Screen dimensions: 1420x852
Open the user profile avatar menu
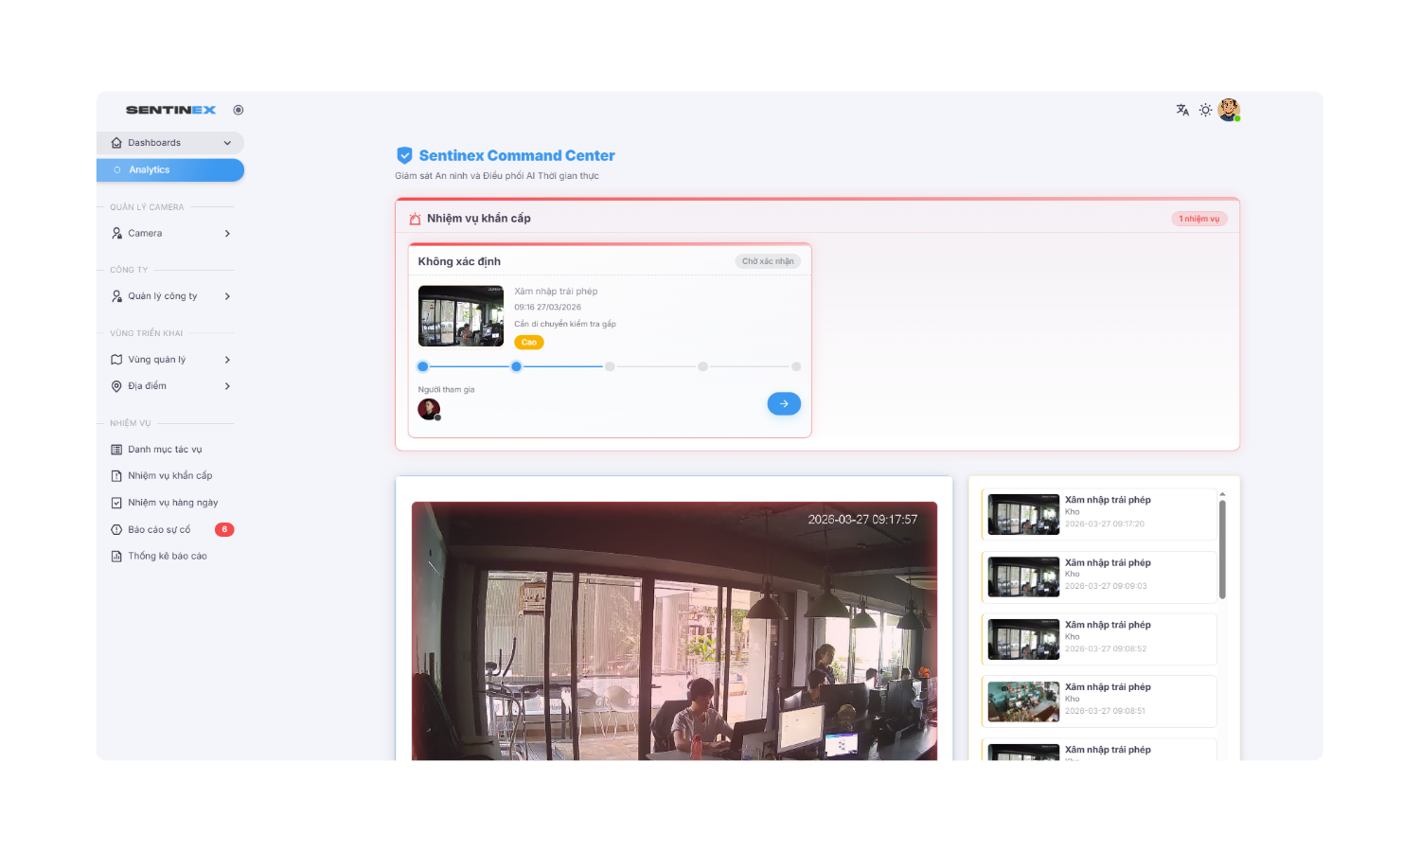point(1229,110)
